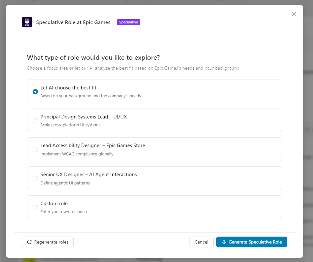The height and width of the screenshot is (262, 313).
Task: Click the Regenerate roles button
Action: [x=48, y=242]
